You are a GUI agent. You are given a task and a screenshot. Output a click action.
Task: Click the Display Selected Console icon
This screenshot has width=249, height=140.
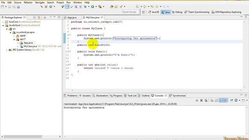(236, 100)
